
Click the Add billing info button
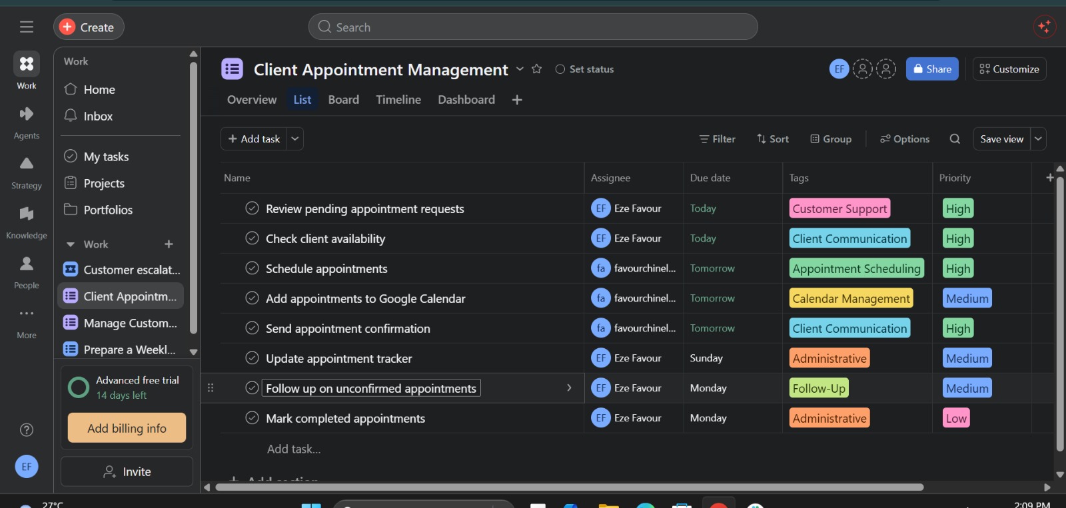click(127, 428)
